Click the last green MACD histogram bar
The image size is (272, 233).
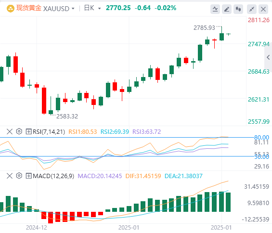pos(228,202)
